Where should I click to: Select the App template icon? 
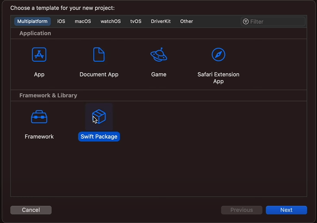(x=39, y=54)
